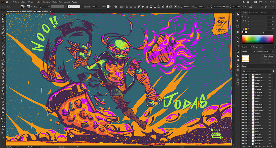Hide the Luces layer
The image size is (276, 148).
pyautogui.click(x=243, y=122)
